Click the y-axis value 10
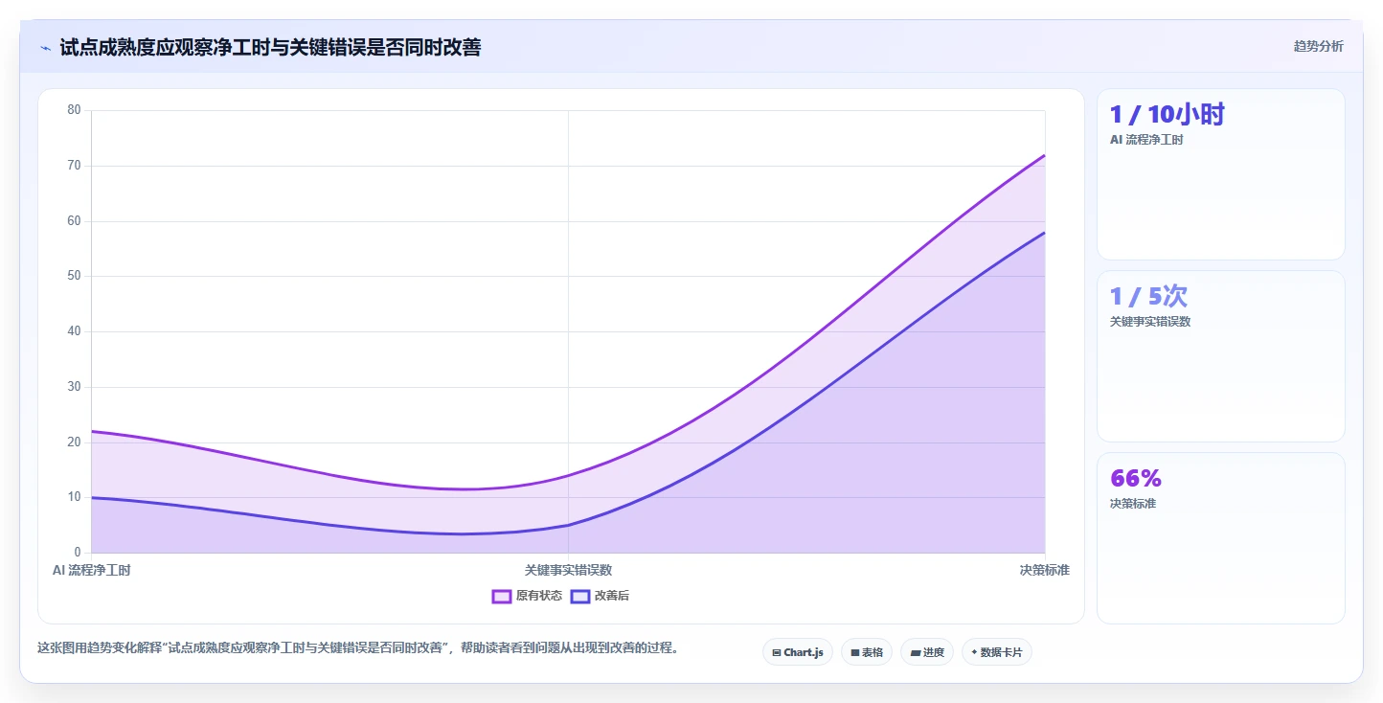1383x703 pixels. point(75,497)
